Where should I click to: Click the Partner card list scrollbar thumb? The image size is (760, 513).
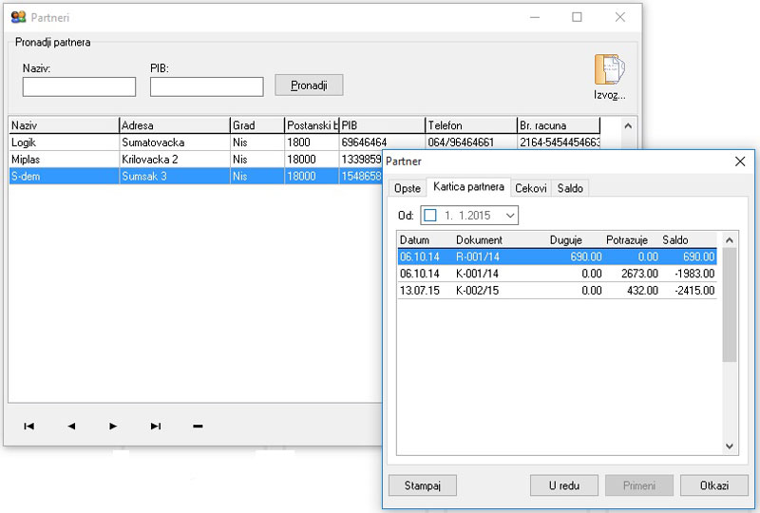point(729,305)
